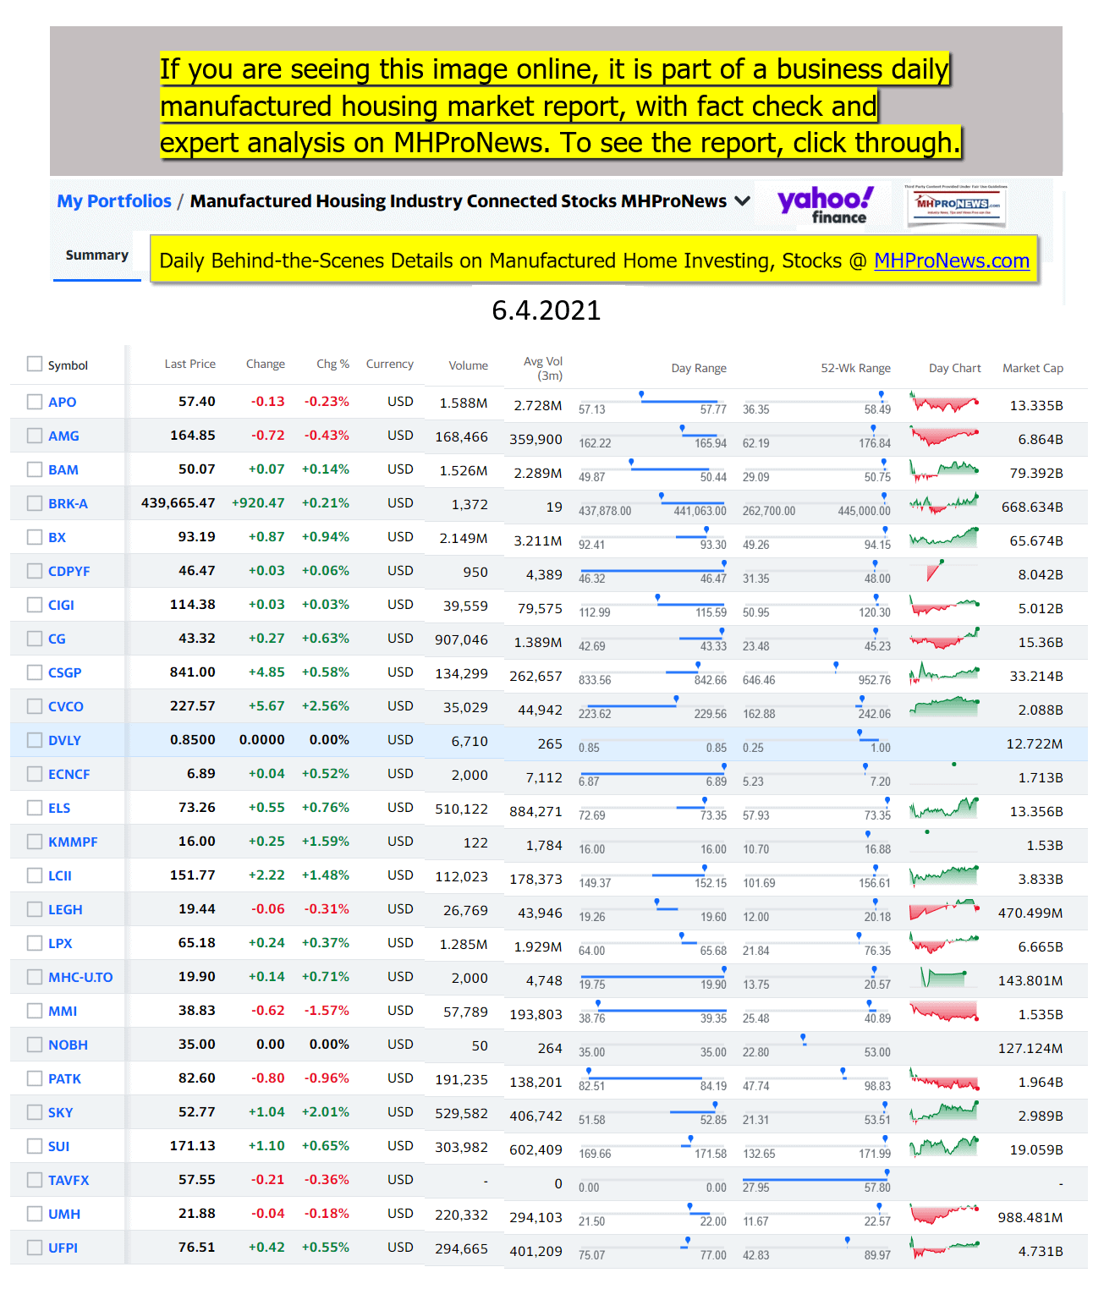Check the LEGH row checkbox
1104x1289 pixels.
35,909
